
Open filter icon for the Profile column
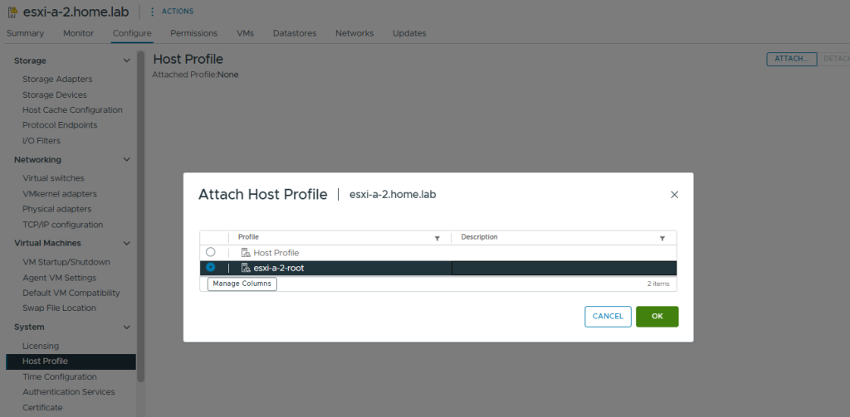tap(437, 238)
